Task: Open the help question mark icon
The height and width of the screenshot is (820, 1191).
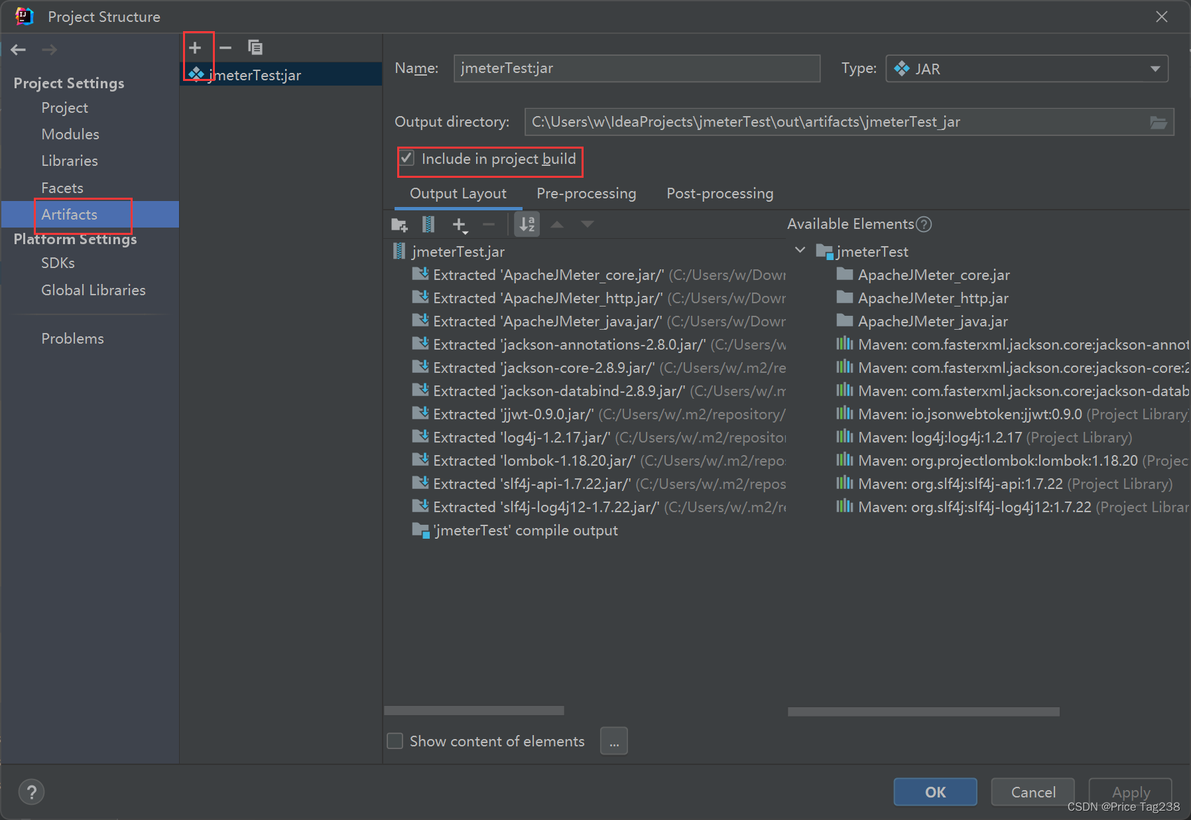Action: tap(31, 791)
